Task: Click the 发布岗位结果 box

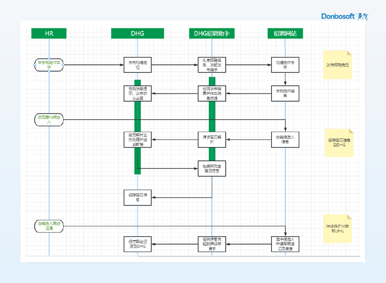Action: pyautogui.click(x=285, y=93)
